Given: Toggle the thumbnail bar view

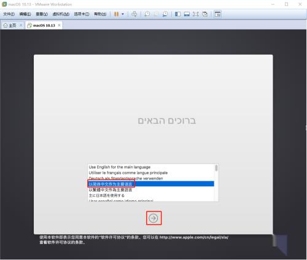Looking at the screenshot, I should point(187,14).
